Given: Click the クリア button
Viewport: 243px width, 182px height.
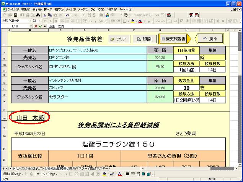Looking at the screenshot, I should pos(118,39).
